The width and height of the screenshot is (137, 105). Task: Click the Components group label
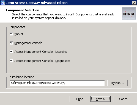(17, 27)
